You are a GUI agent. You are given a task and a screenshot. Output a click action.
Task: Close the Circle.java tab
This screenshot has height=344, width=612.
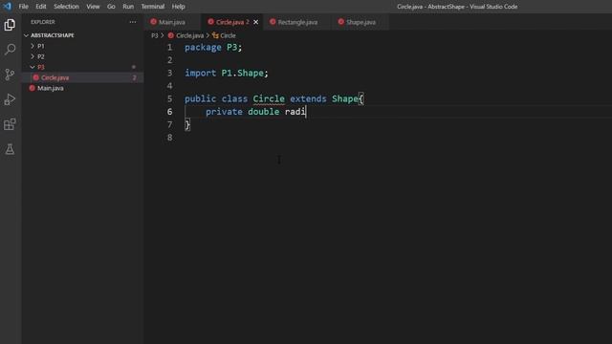(x=255, y=22)
